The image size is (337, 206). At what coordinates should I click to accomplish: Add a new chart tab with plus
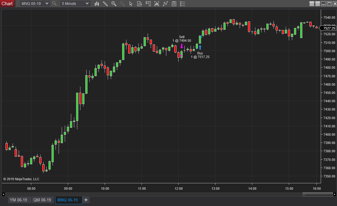(86, 200)
